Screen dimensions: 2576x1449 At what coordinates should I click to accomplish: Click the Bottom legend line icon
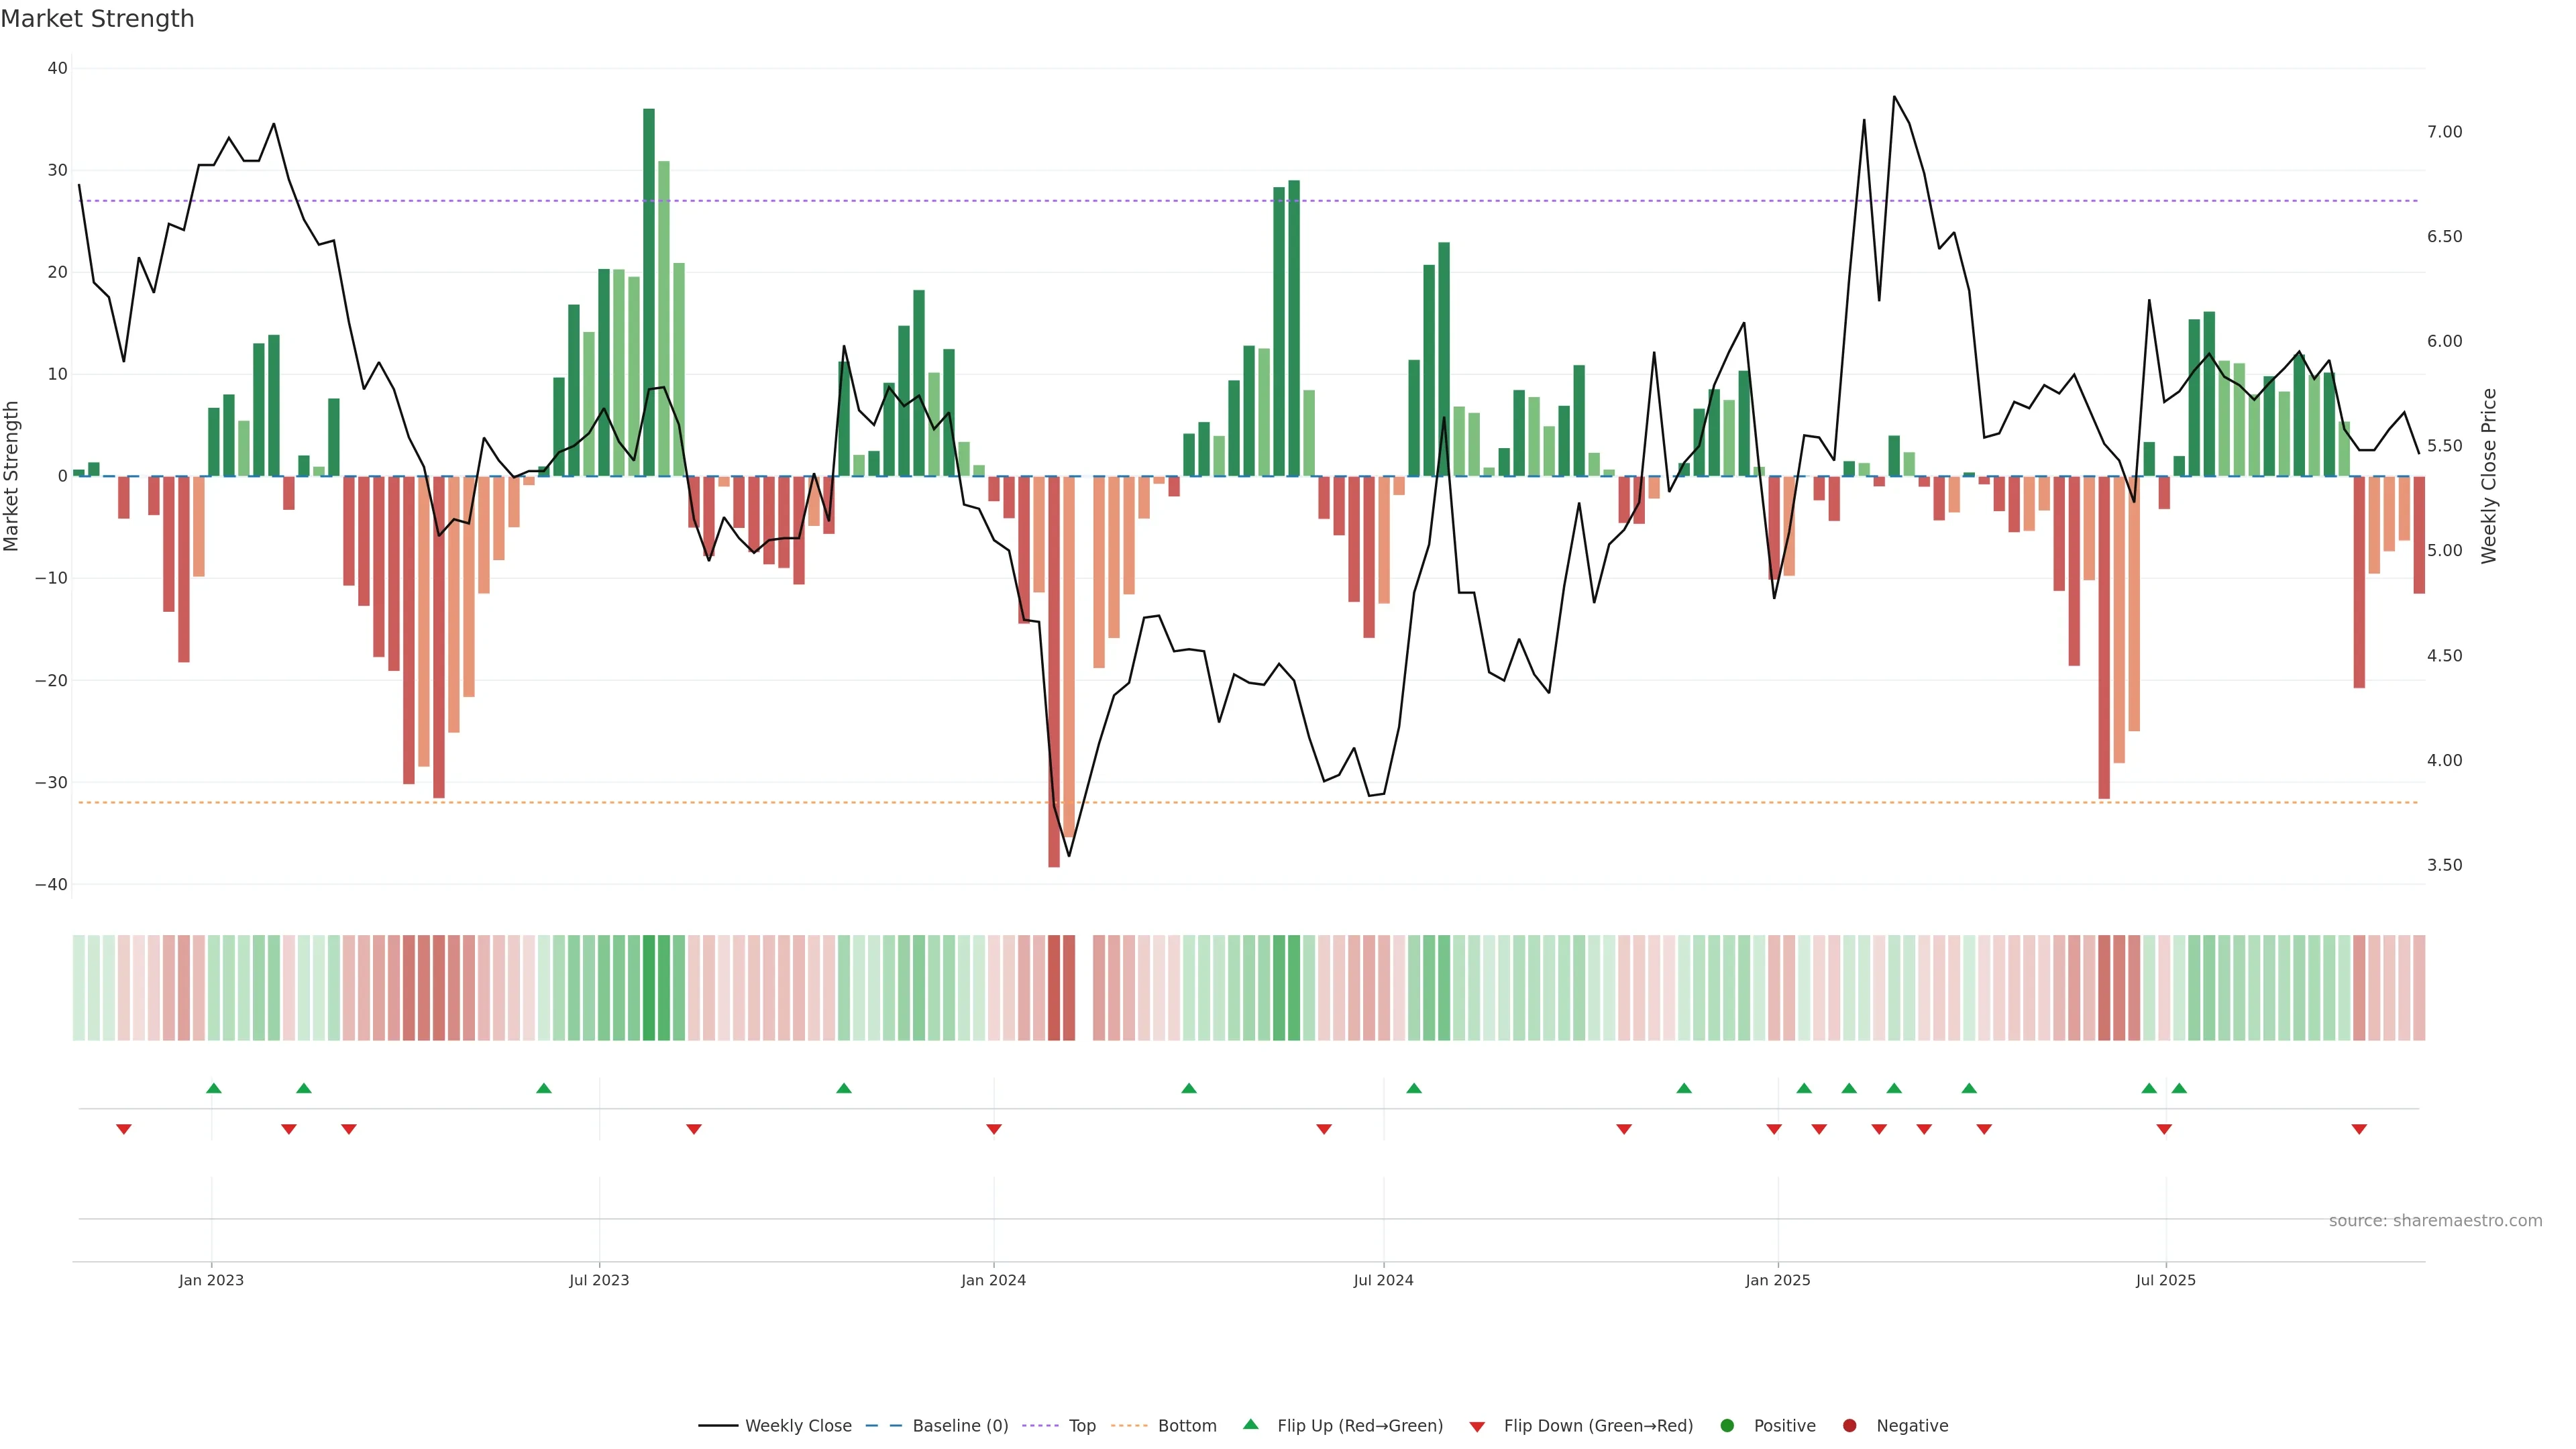[x=1129, y=1426]
